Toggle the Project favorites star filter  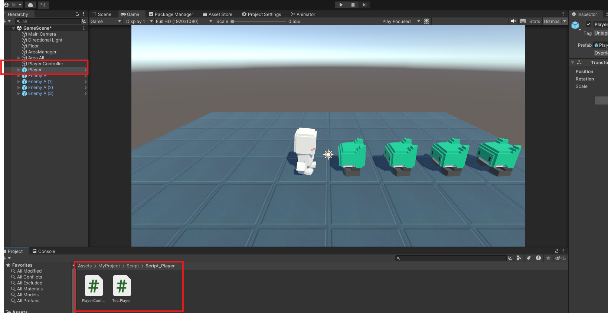[548, 258]
